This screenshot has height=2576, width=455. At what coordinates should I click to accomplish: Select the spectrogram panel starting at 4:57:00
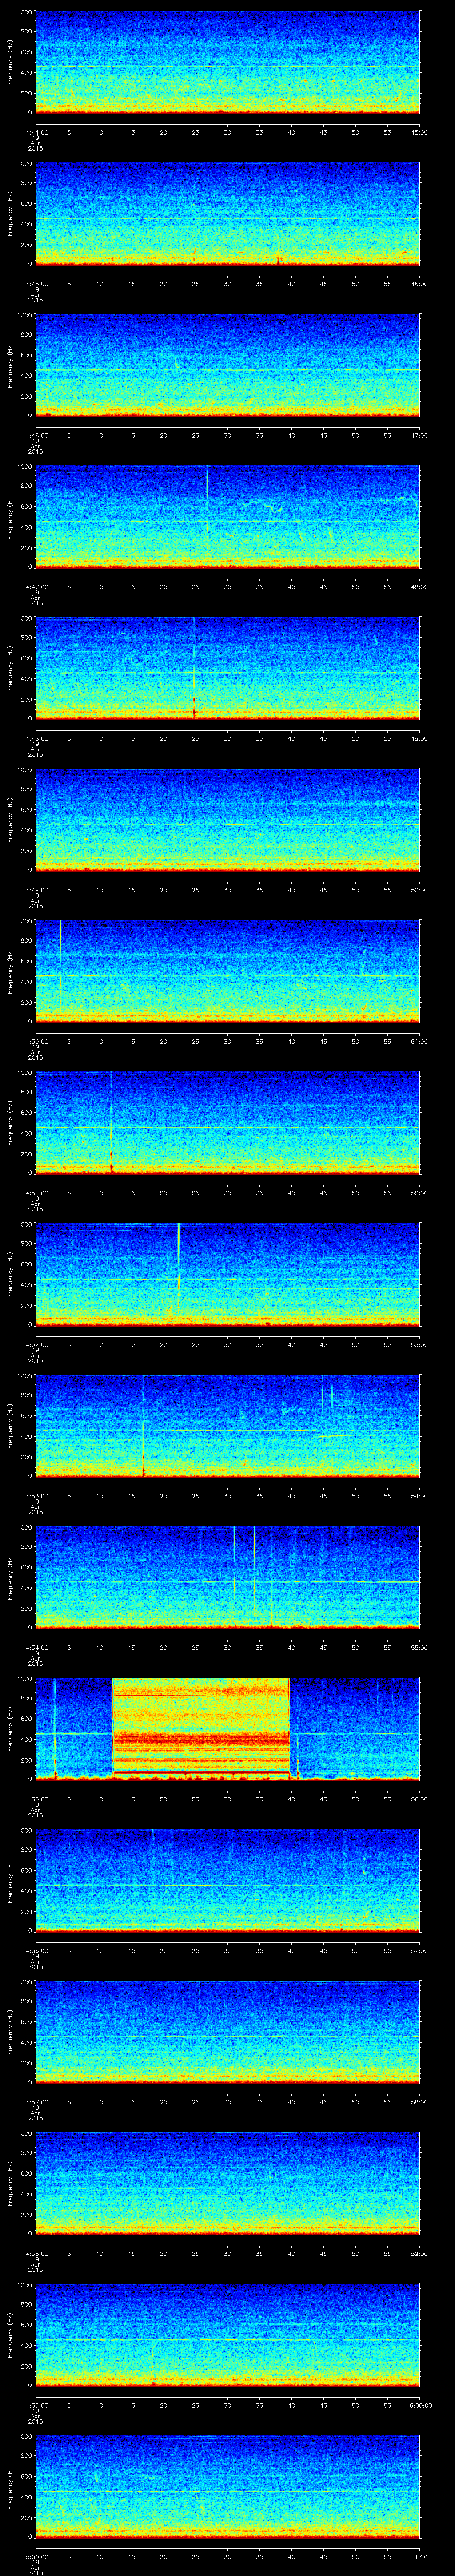(x=227, y=2033)
